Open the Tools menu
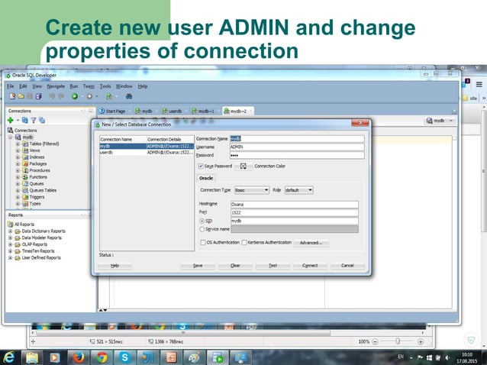Screen dimensions: 487x365 (x=105, y=86)
